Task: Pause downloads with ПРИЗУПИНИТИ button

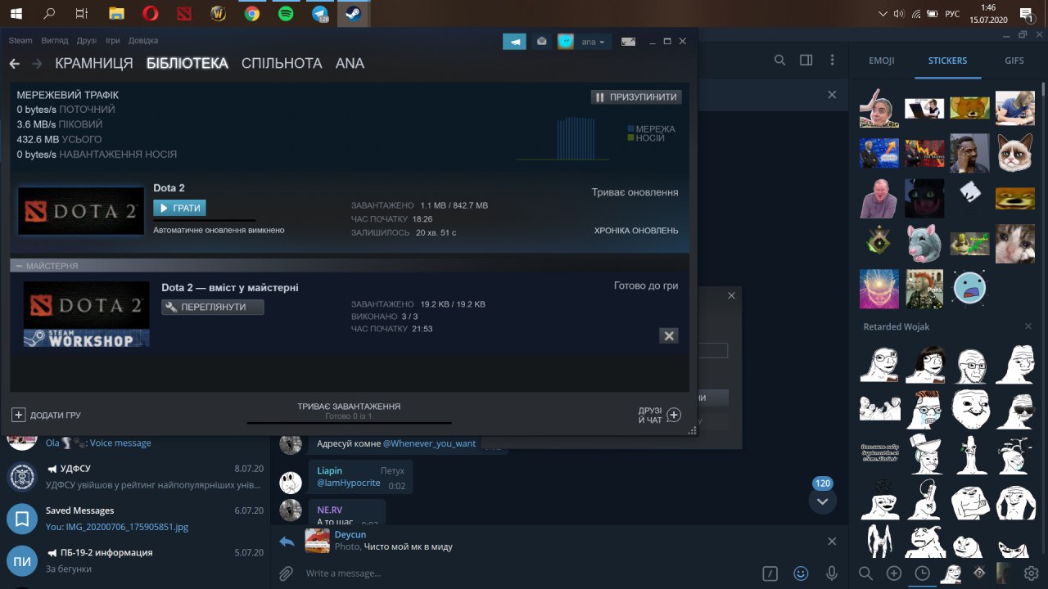Action: coord(636,97)
